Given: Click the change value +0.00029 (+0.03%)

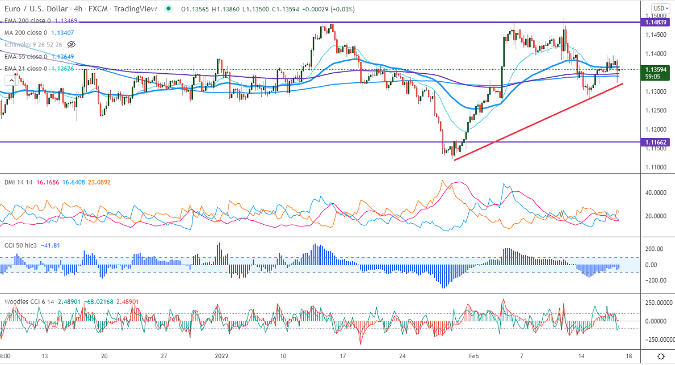Looking at the screenshot, I should pyautogui.click(x=329, y=9).
